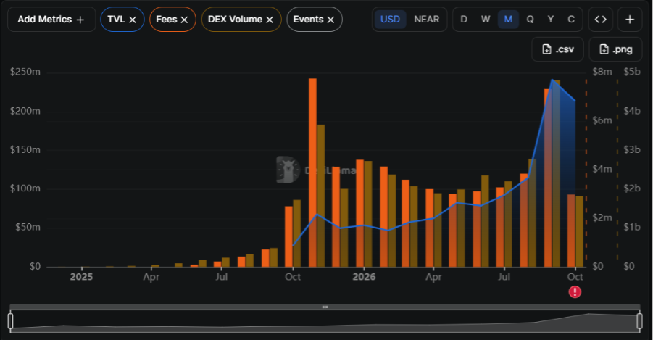Remove the DEX Volume metric chip

tap(270, 20)
